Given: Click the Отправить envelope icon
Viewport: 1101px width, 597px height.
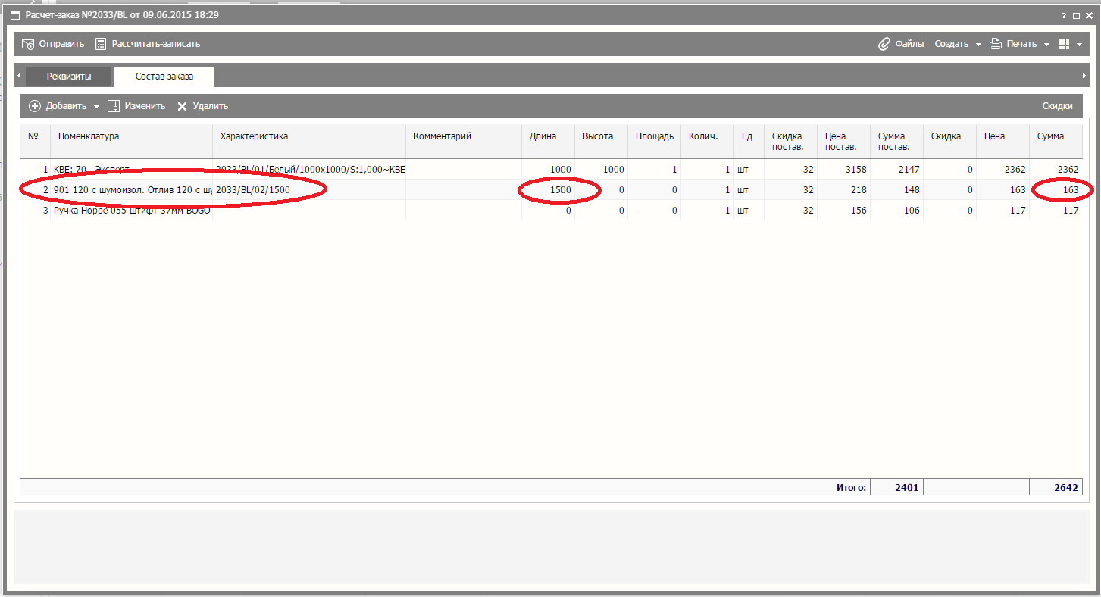Looking at the screenshot, I should (28, 44).
